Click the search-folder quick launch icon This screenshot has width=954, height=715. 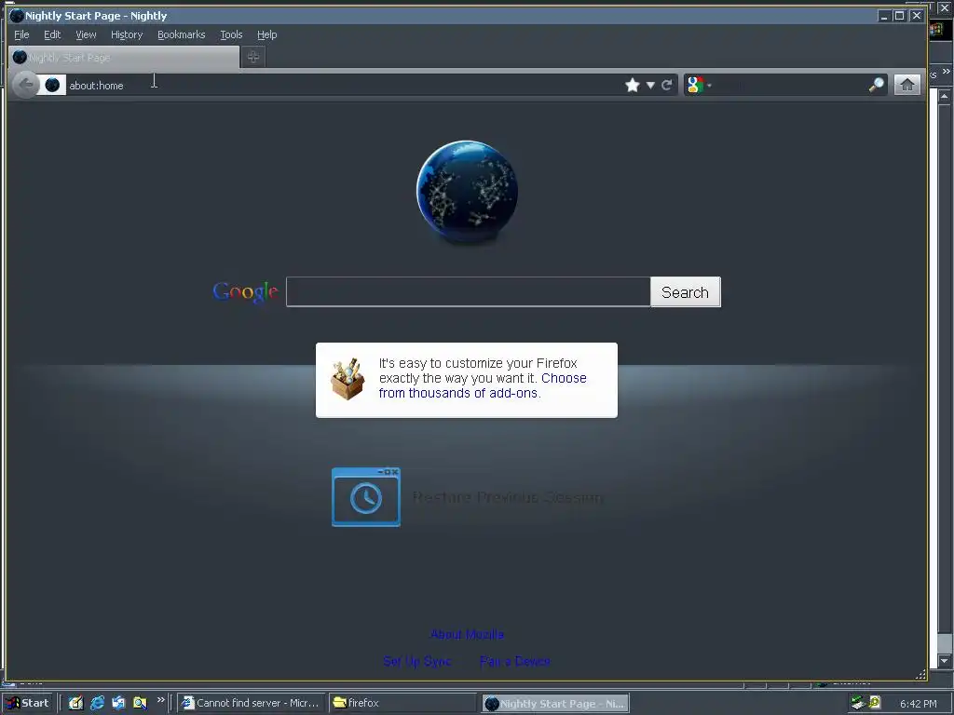coord(140,703)
